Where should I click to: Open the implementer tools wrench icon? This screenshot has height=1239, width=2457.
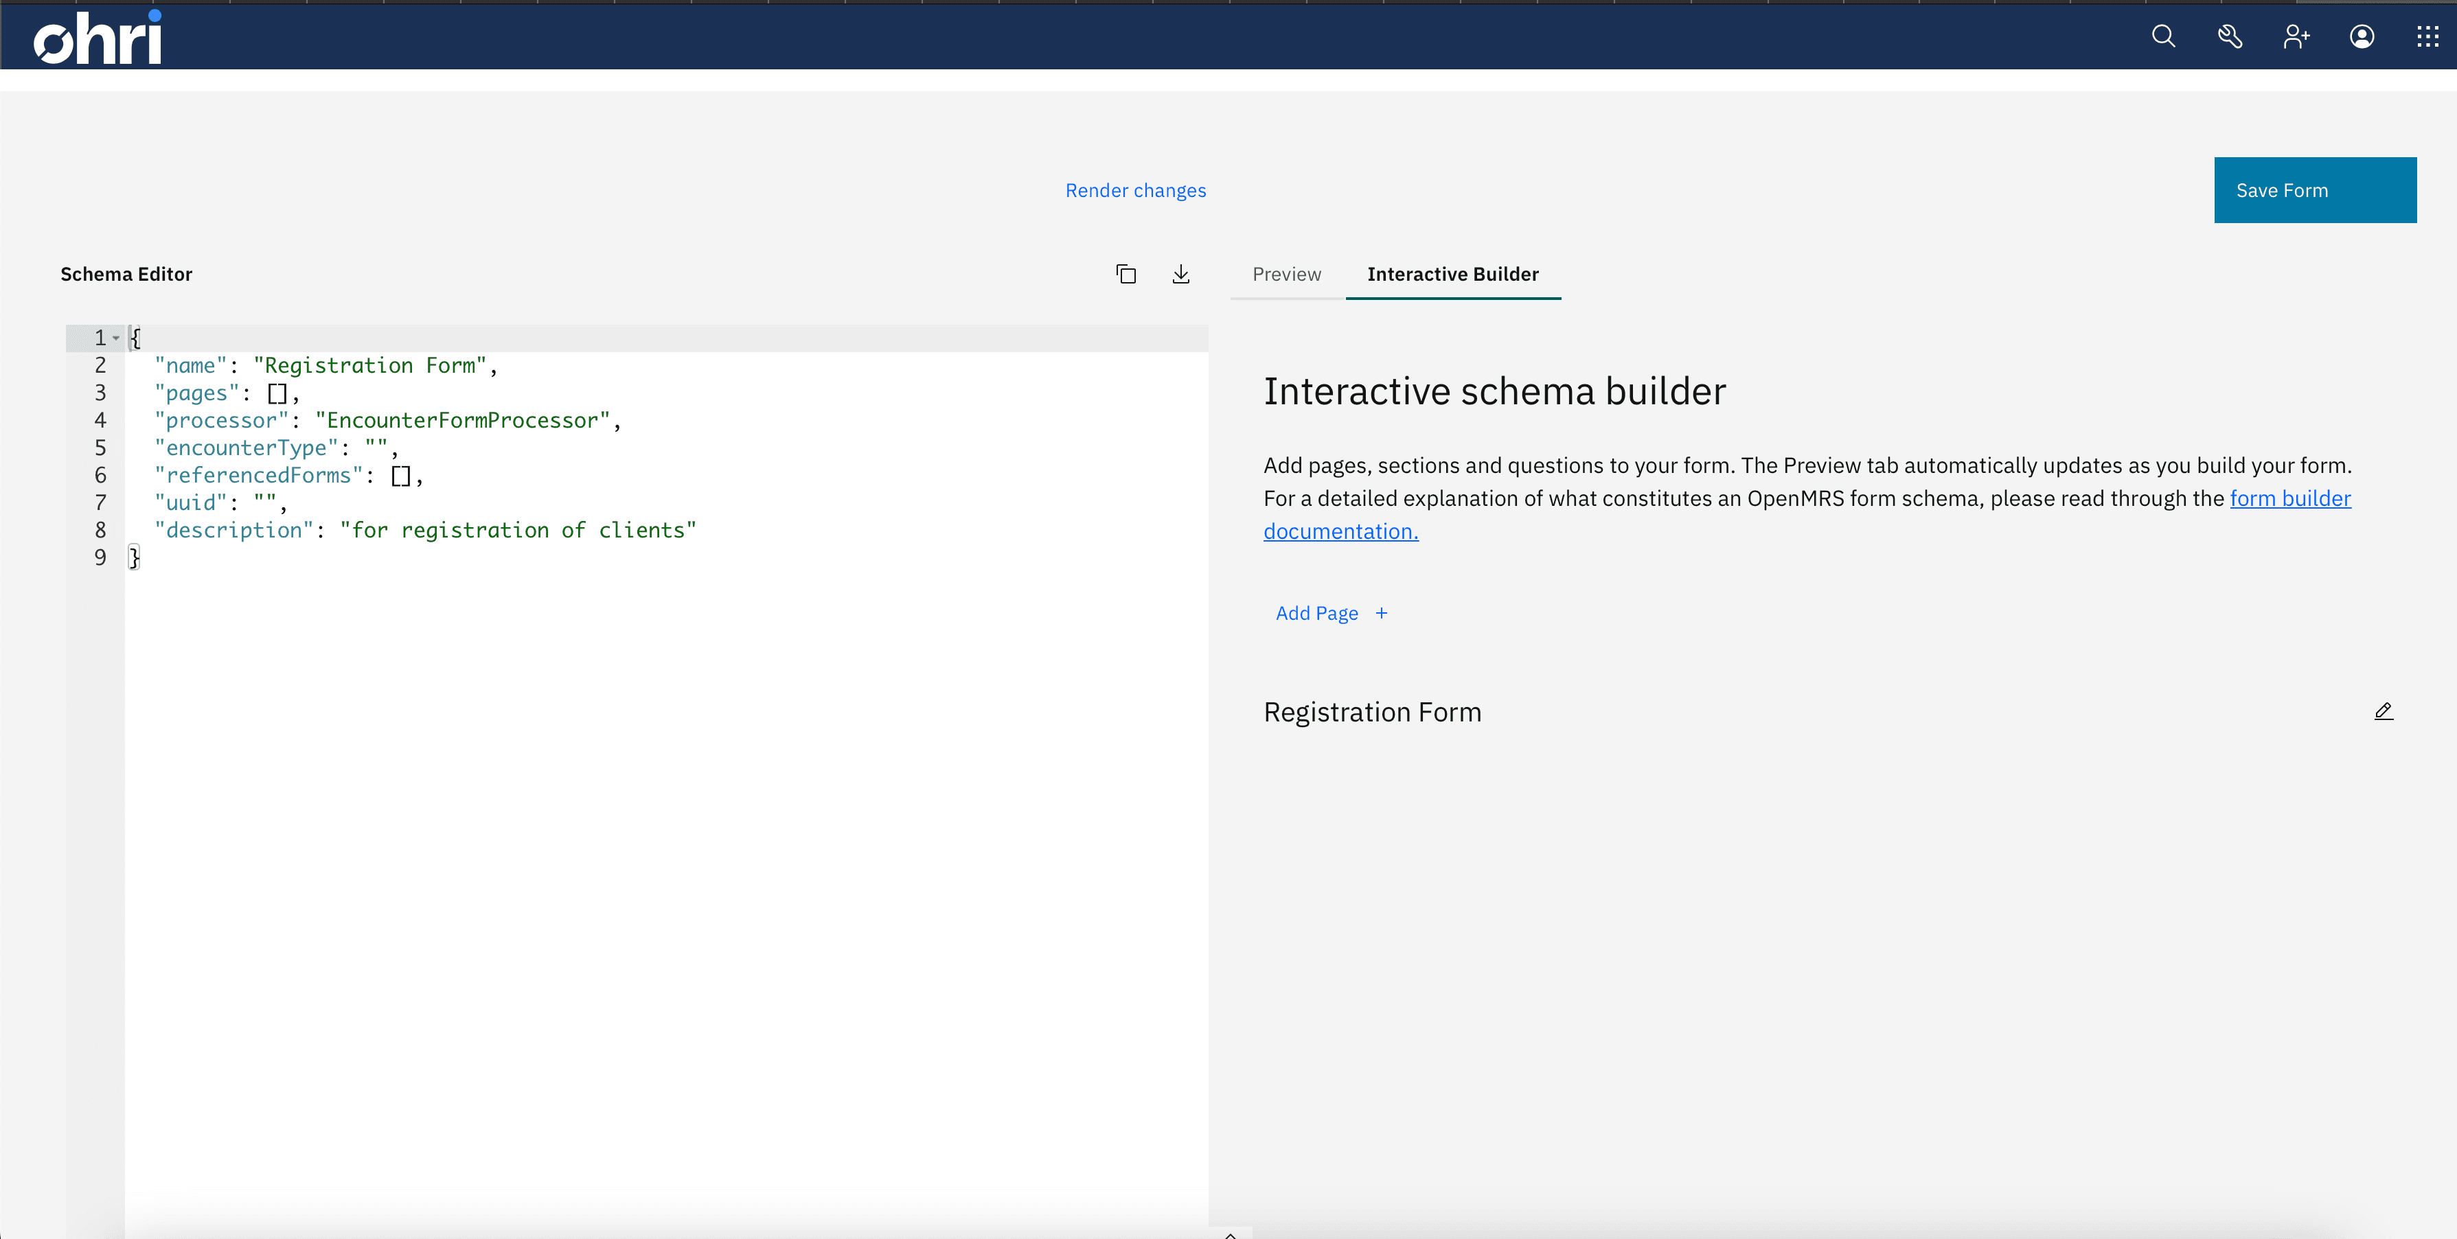[x=2230, y=37]
